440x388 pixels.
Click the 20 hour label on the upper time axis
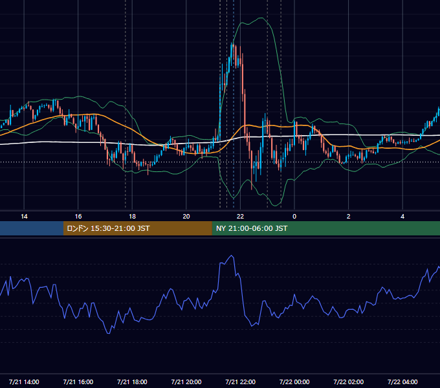coord(186,217)
